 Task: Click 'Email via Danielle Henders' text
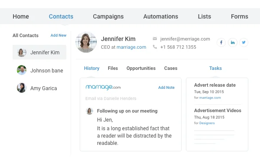pyautogui.click(x=111, y=98)
